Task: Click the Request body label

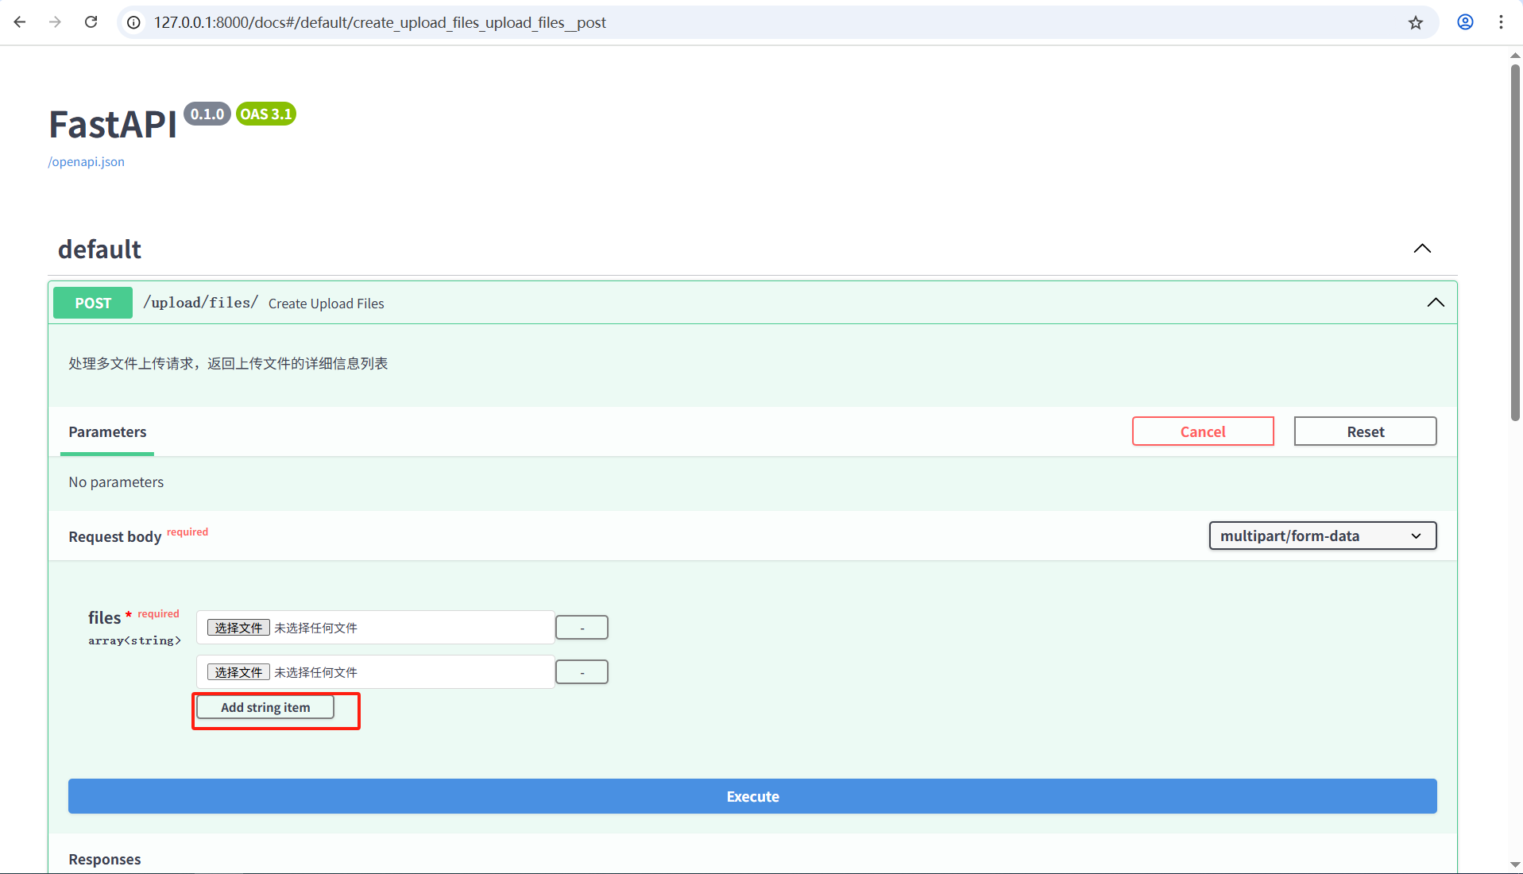Action: click(114, 537)
